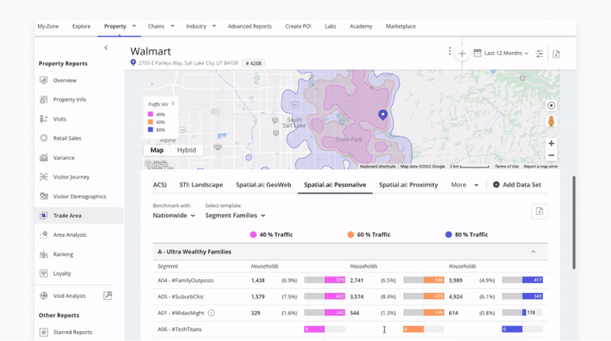Switch map view to Map

(x=157, y=150)
